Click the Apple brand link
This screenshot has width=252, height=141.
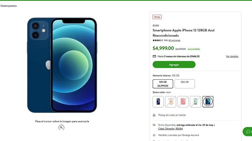pos(156,25)
